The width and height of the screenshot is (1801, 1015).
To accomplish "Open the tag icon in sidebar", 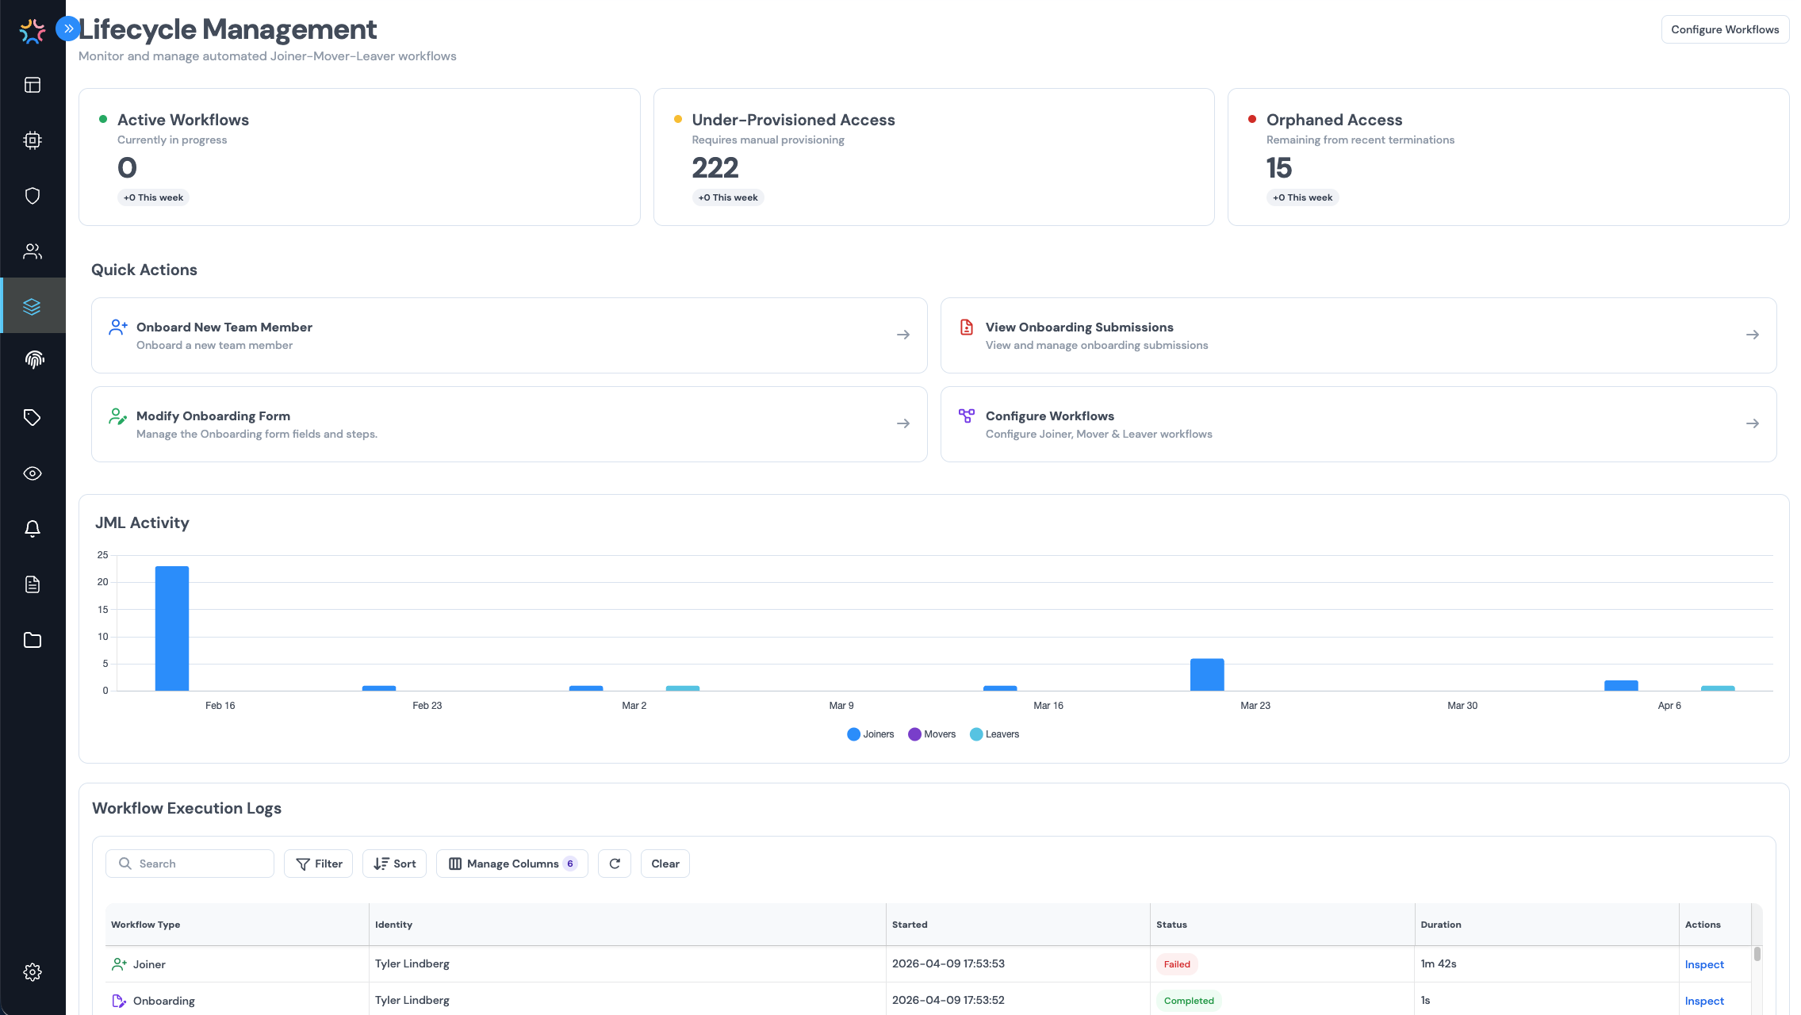I will pyautogui.click(x=33, y=418).
